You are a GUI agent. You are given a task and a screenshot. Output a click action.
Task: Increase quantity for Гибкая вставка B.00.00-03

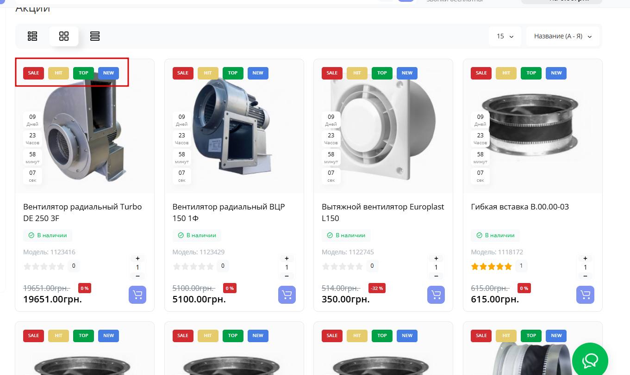pyautogui.click(x=585, y=258)
